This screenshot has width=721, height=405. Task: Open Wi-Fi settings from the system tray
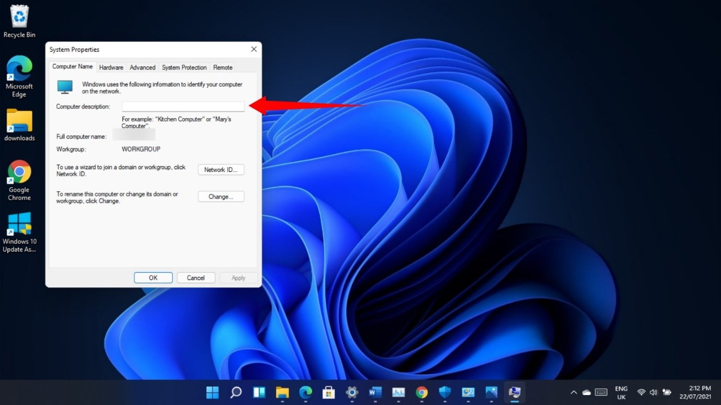pos(640,392)
